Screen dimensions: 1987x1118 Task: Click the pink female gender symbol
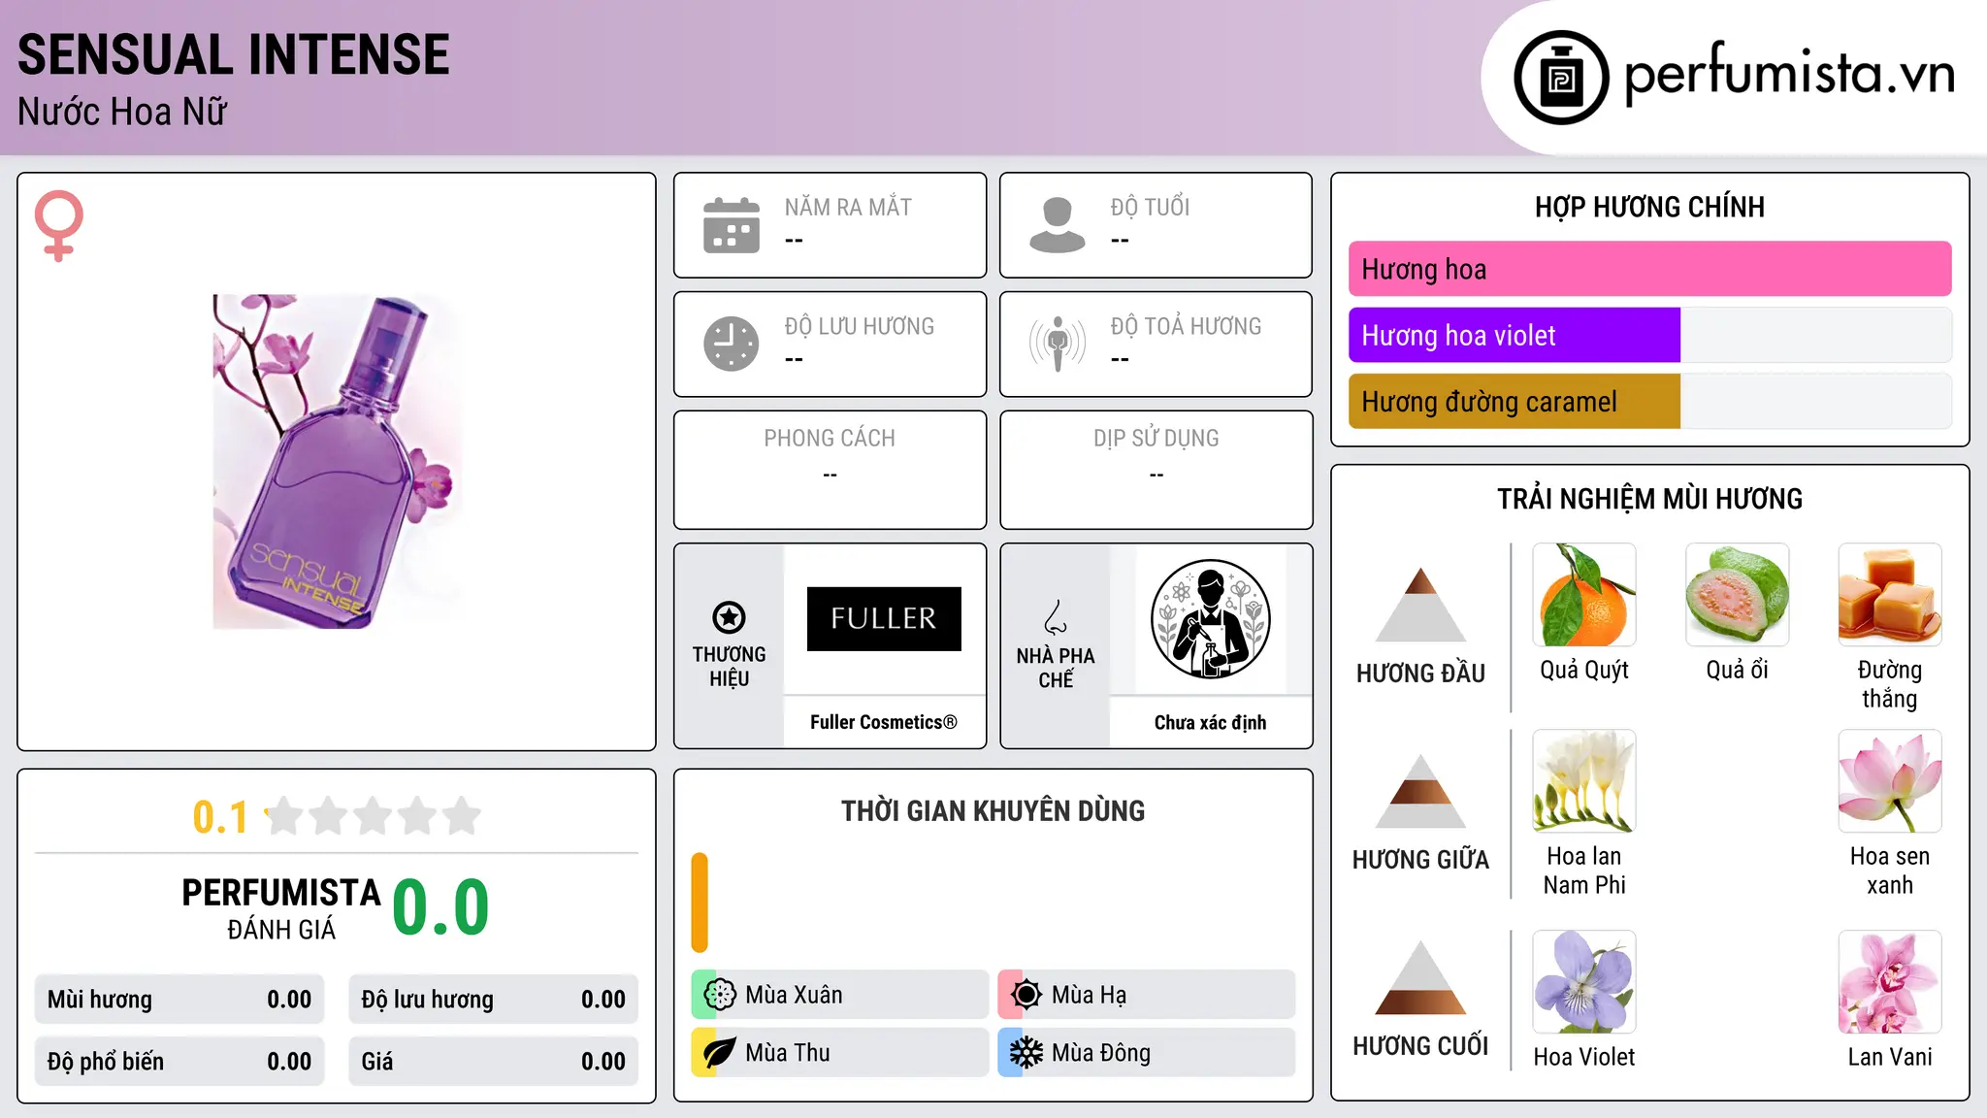tap(59, 225)
